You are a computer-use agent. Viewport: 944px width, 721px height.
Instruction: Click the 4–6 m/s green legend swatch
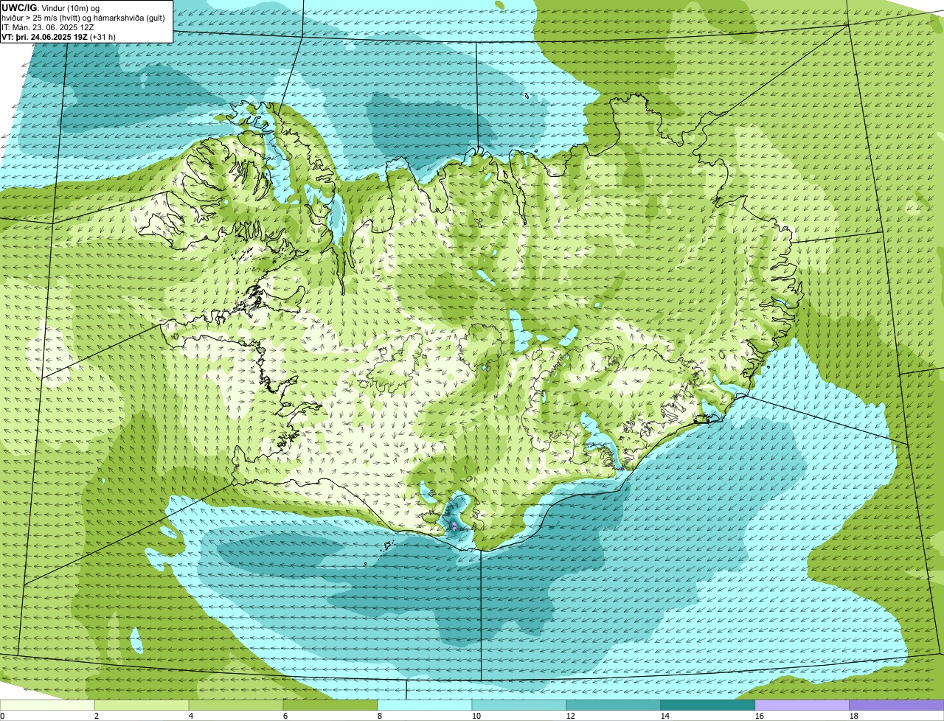[x=236, y=706]
